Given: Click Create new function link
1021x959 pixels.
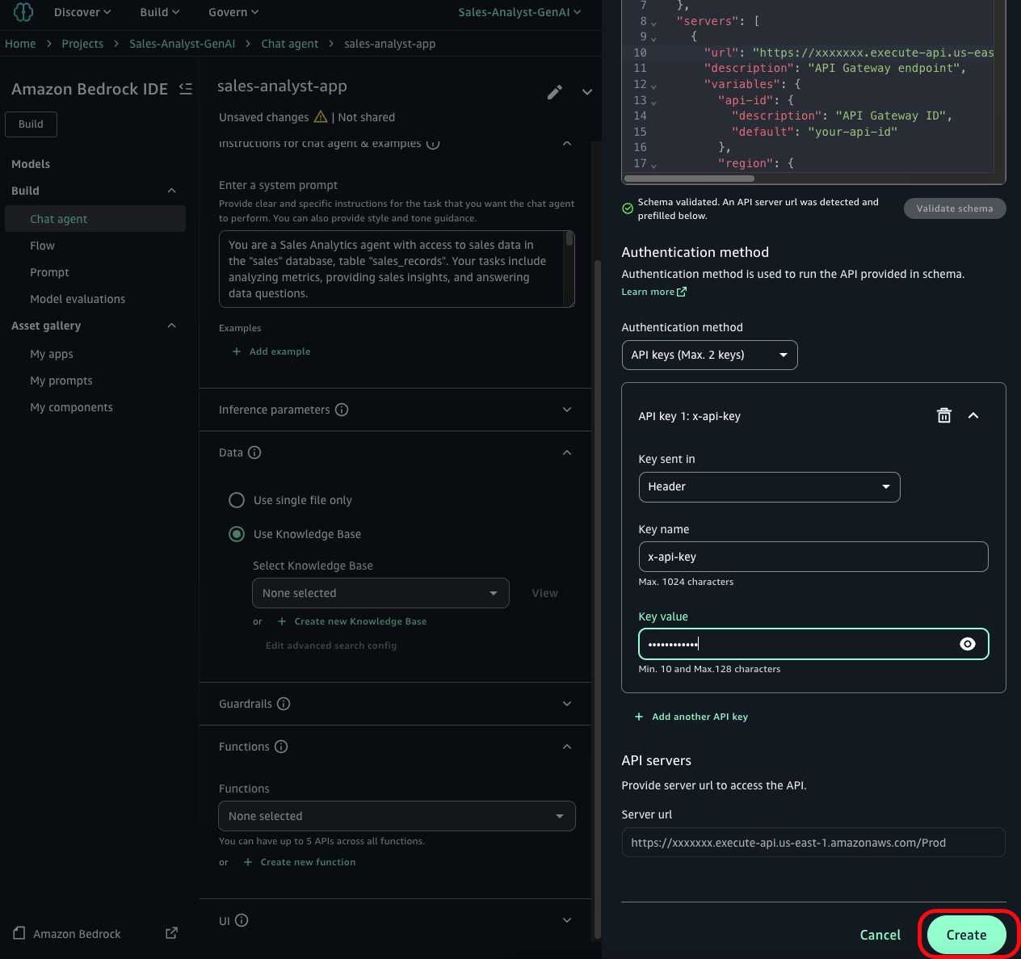Looking at the screenshot, I should click(x=308, y=862).
